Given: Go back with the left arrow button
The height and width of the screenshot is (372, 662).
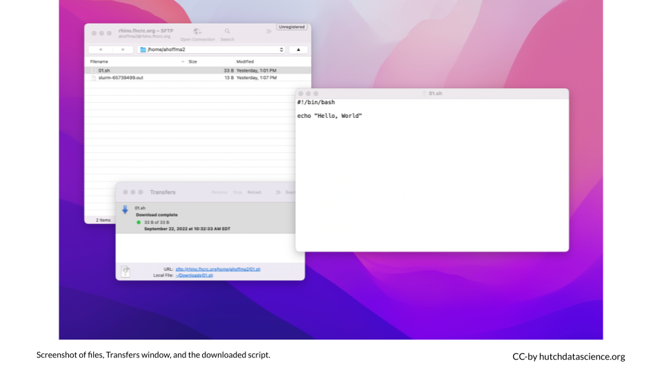Looking at the screenshot, I should coord(100,50).
